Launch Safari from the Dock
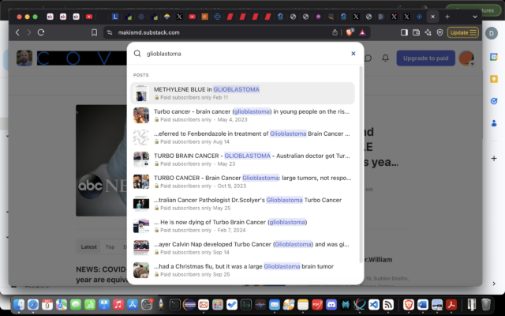The image size is (505, 316). click(x=33, y=304)
